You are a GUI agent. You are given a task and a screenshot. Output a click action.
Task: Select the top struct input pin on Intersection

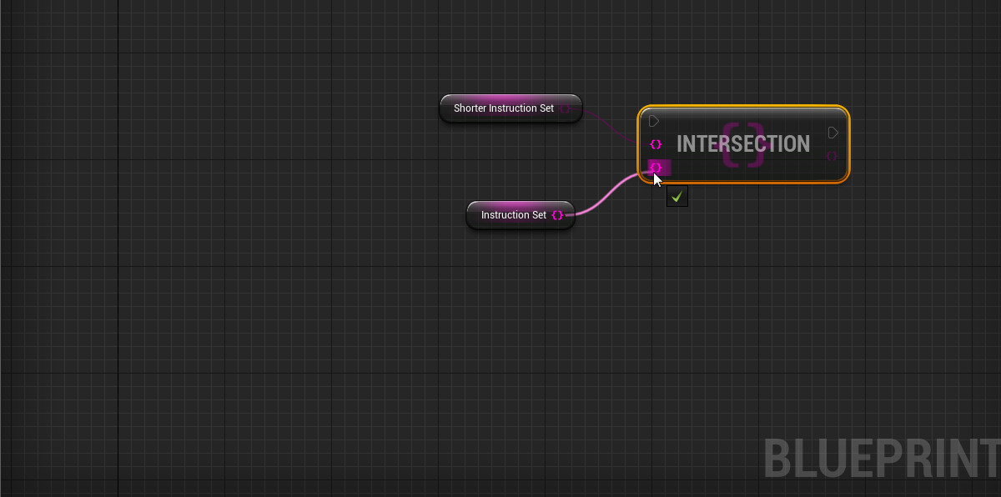click(x=656, y=143)
